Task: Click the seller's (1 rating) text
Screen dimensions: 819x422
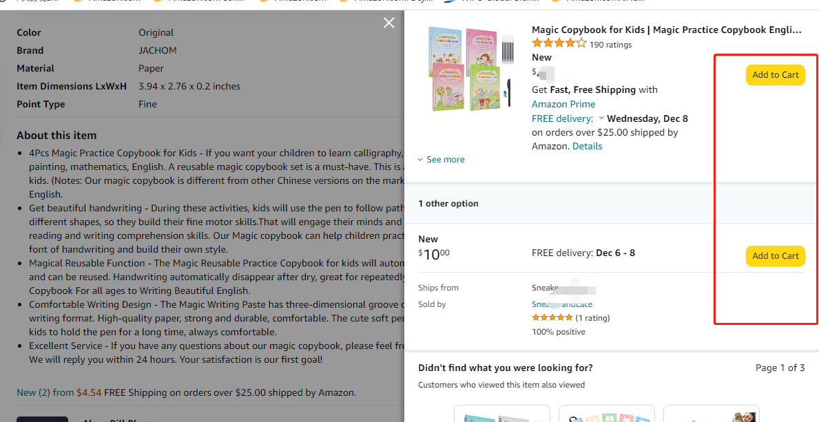Action: pos(592,318)
